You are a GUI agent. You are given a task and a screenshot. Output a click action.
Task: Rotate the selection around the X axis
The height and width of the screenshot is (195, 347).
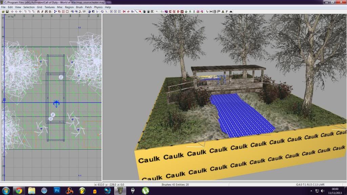pos(25,12)
